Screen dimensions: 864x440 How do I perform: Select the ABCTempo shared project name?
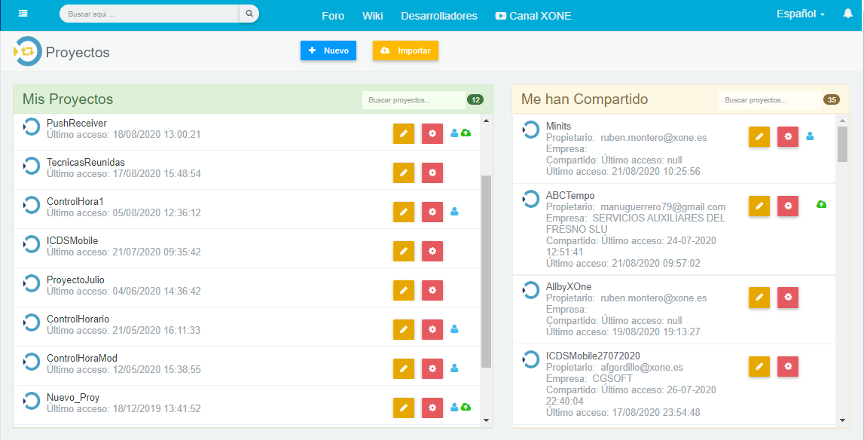(570, 196)
